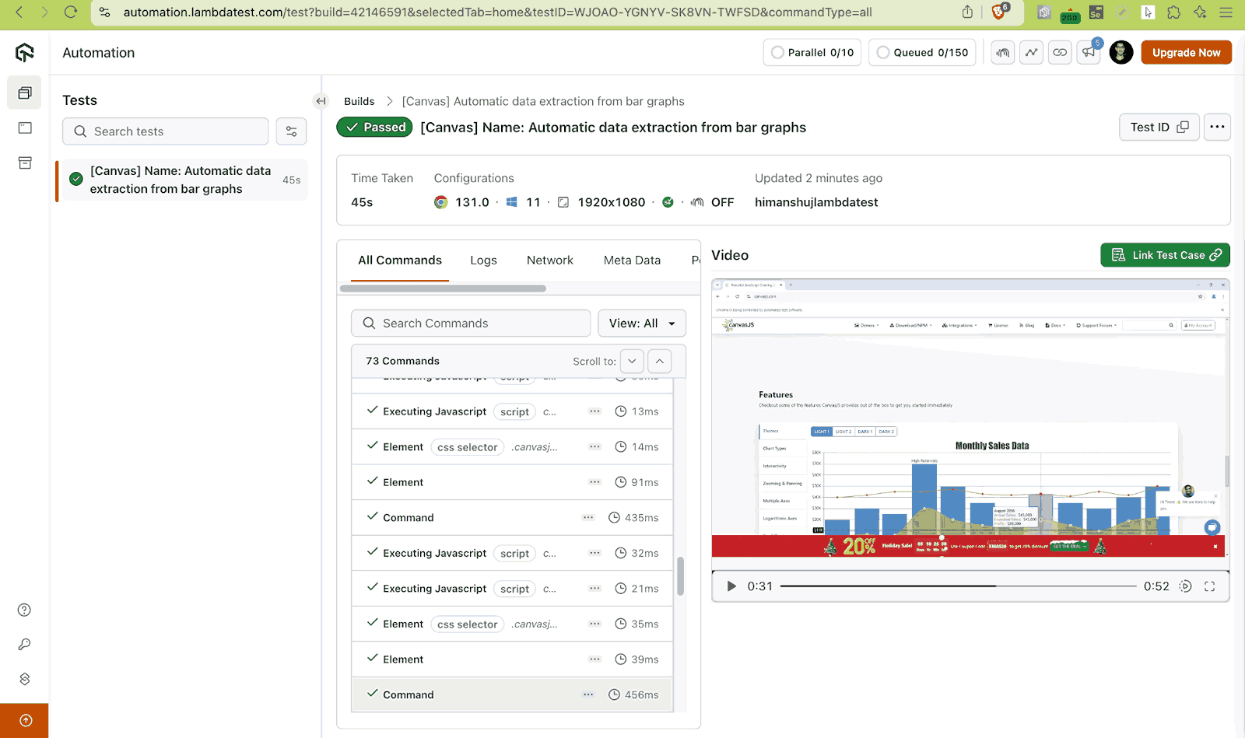Open the link sharing icon in top bar
Screen dimensions: 1245x738
[1060, 52]
